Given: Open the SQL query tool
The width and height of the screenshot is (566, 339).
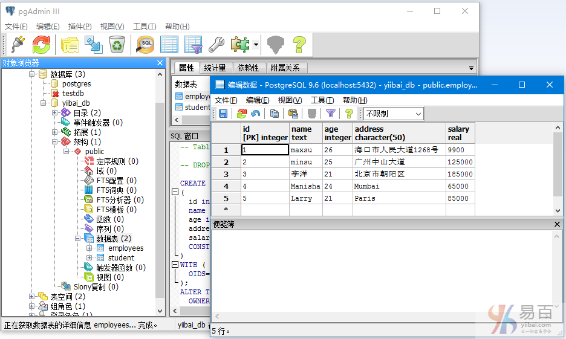Looking at the screenshot, I should [145, 44].
